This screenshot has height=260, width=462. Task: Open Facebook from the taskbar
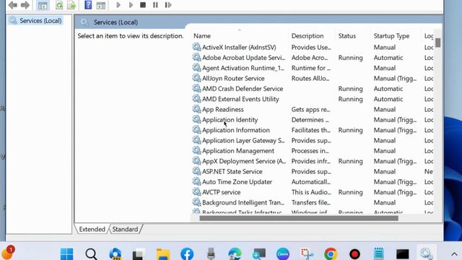click(x=187, y=253)
